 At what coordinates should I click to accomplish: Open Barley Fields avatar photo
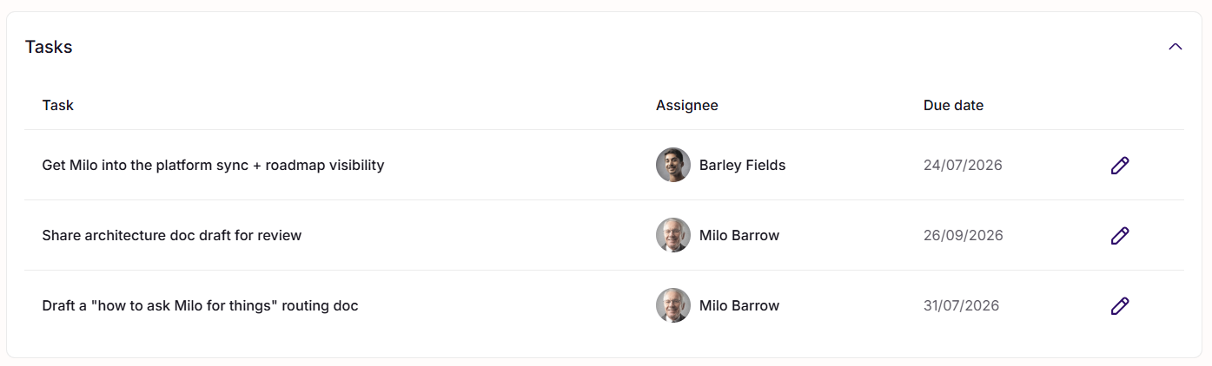coord(673,165)
